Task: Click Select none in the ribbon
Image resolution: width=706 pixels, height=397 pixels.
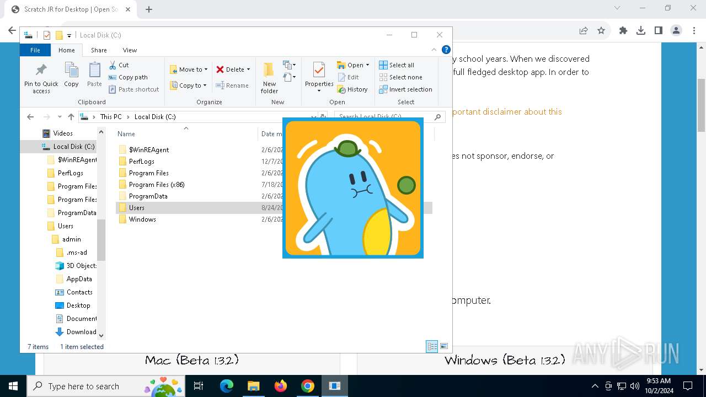Action: pyautogui.click(x=400, y=77)
